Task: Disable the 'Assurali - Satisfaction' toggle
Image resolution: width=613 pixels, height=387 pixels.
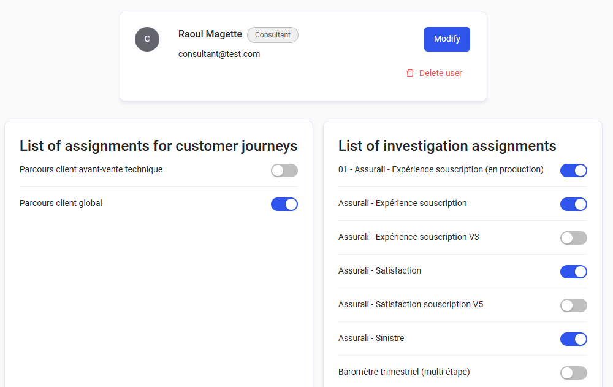Action: point(574,272)
